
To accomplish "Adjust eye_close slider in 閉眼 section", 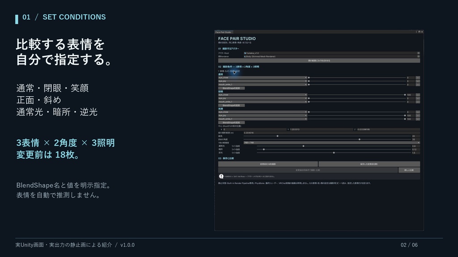I will click(356, 95).
